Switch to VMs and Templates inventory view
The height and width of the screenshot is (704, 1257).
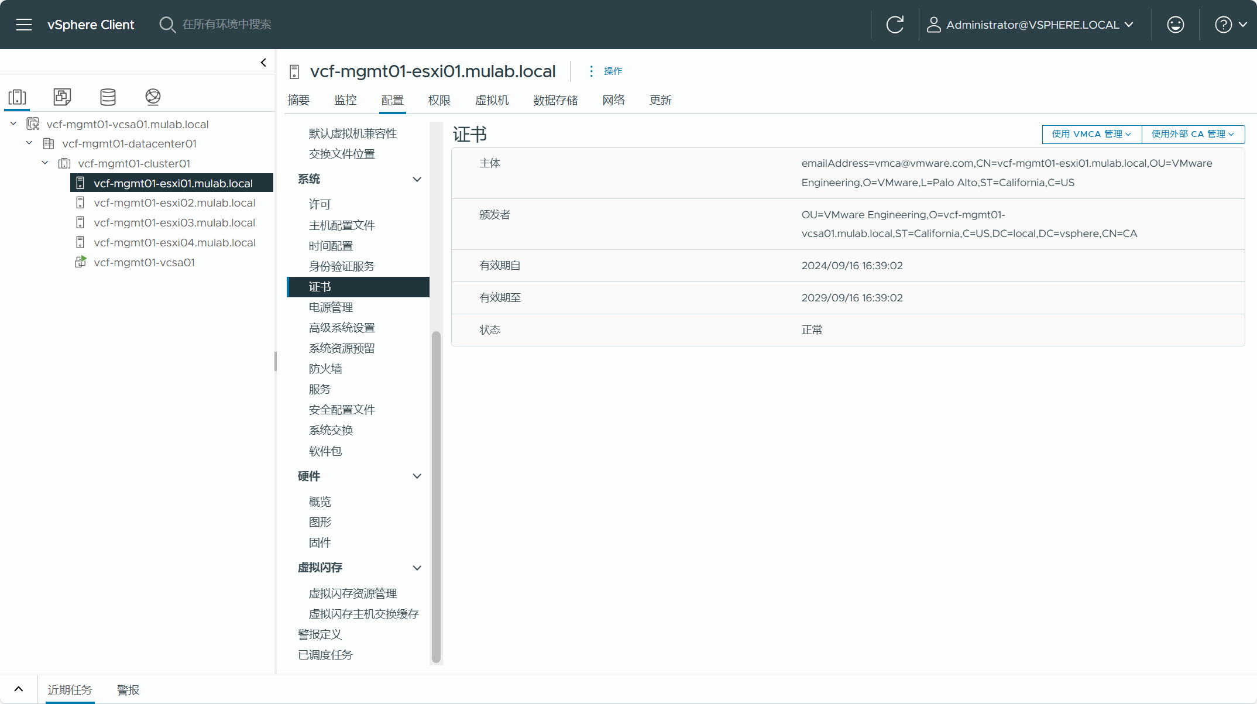pyautogui.click(x=62, y=97)
